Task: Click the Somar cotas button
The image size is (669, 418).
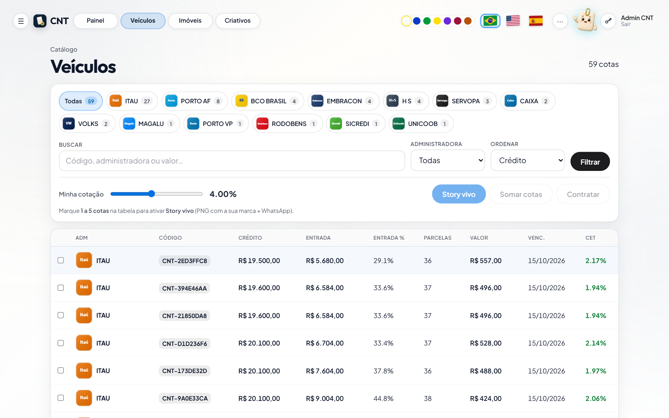Action: 521,194
